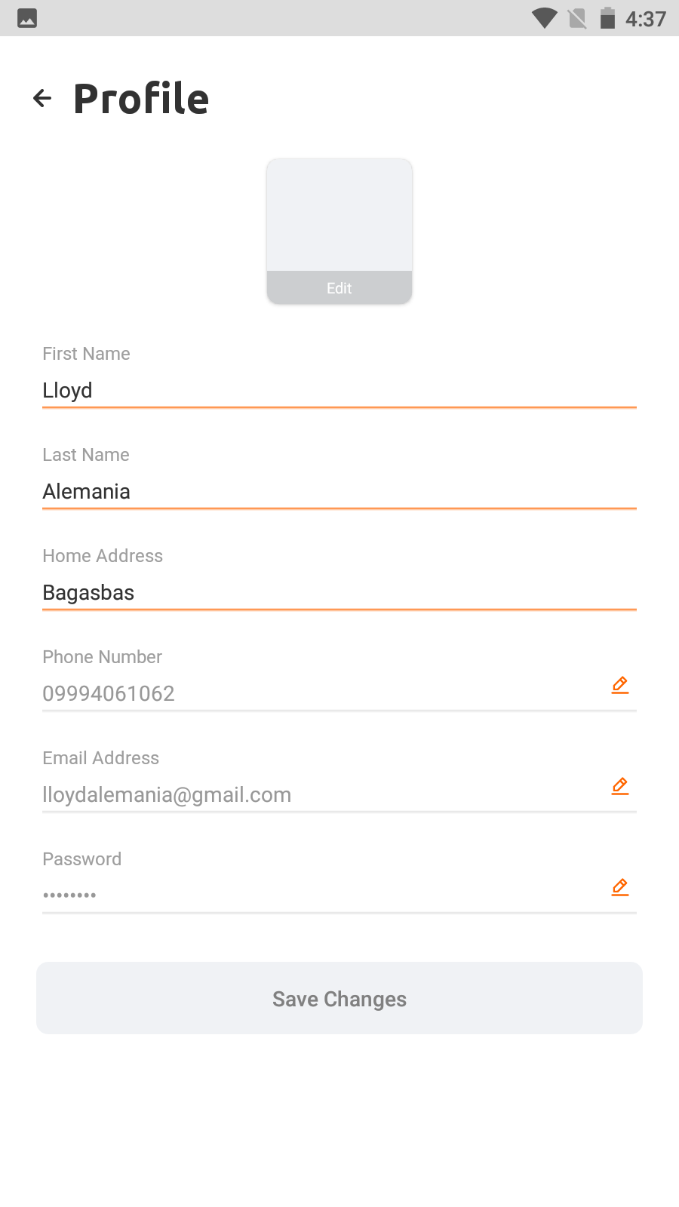Tap Edit under the profile picture
Image resolution: width=679 pixels, height=1207 pixels.
point(339,288)
